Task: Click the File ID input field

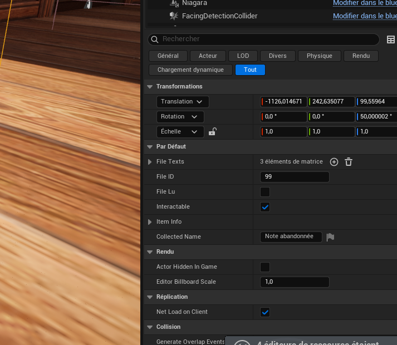Action: click(x=295, y=177)
